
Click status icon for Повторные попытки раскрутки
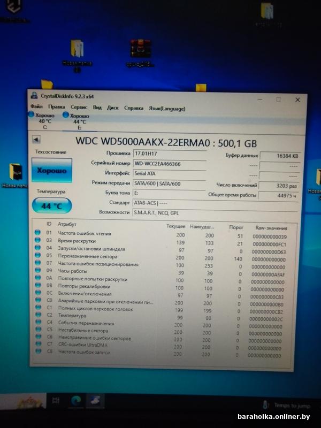(x=38, y=278)
